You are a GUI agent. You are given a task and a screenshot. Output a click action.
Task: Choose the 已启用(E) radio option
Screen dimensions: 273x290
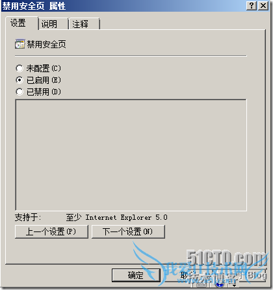coord(19,80)
